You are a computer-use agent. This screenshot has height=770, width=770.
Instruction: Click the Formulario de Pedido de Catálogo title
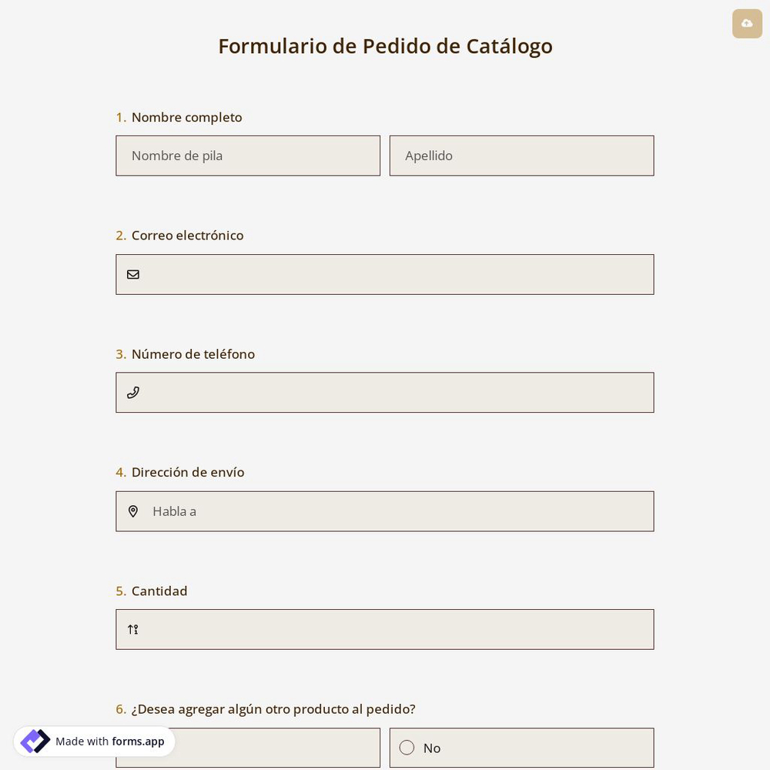(x=385, y=46)
